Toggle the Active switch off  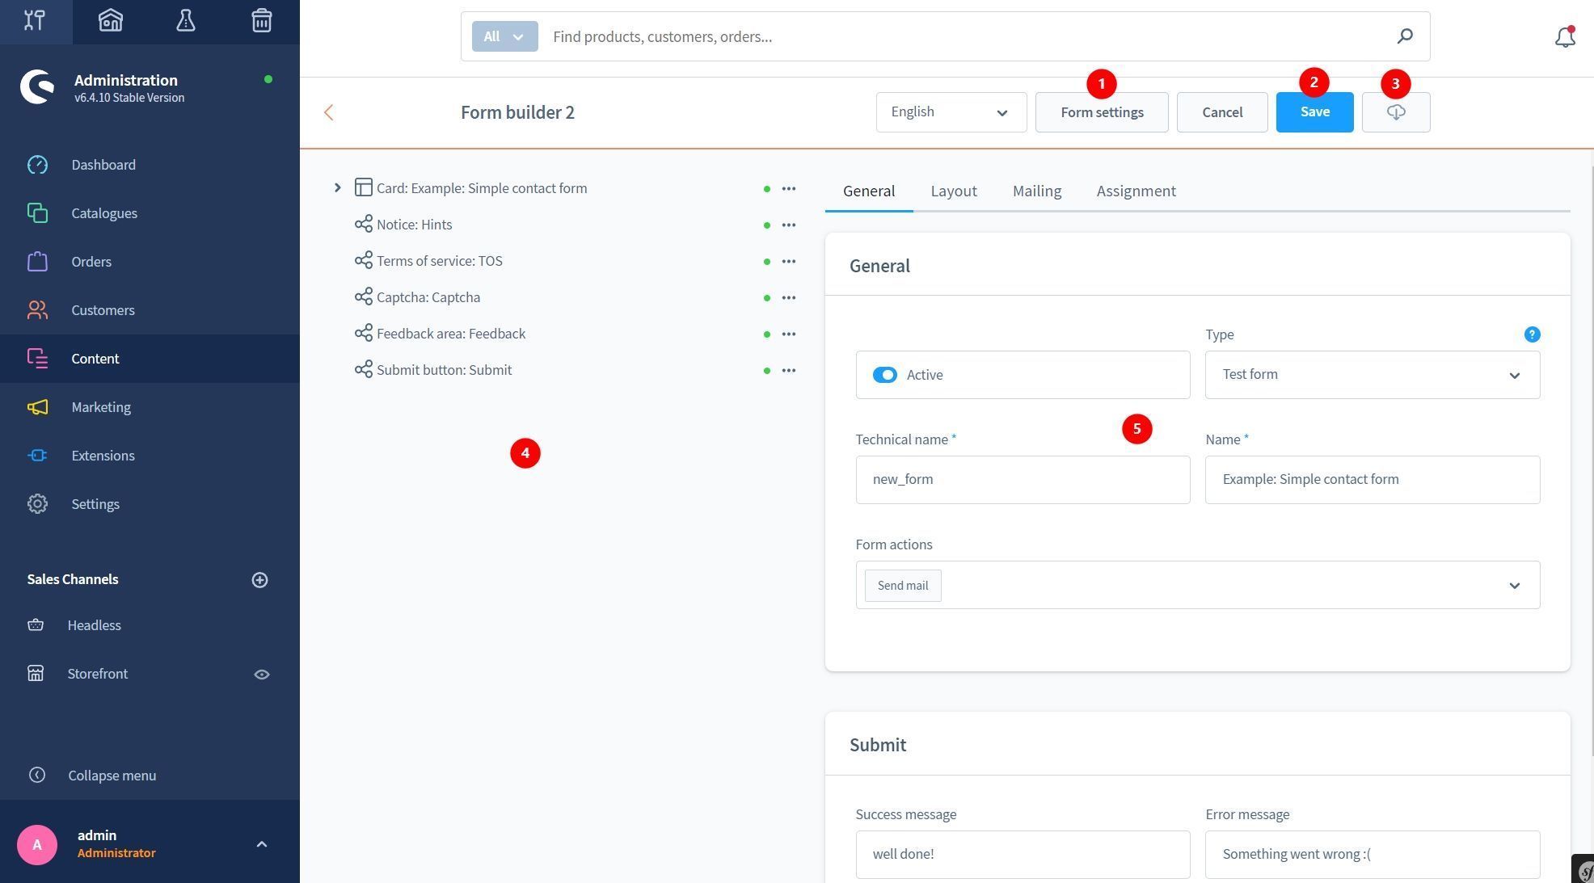coord(884,375)
